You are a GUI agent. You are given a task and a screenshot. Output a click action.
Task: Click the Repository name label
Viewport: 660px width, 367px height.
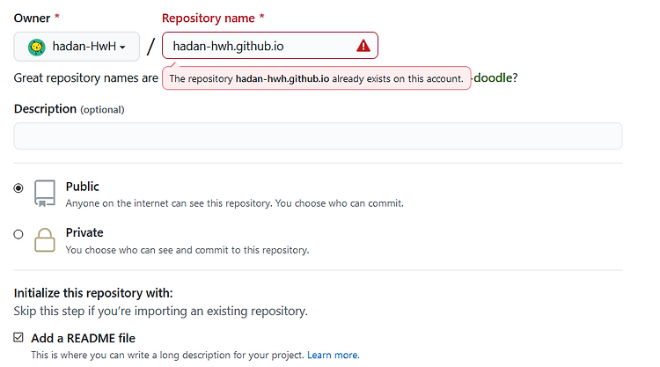209,18
